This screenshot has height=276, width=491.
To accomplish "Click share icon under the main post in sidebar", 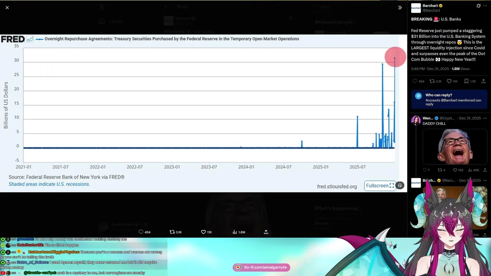I will (483, 81).
